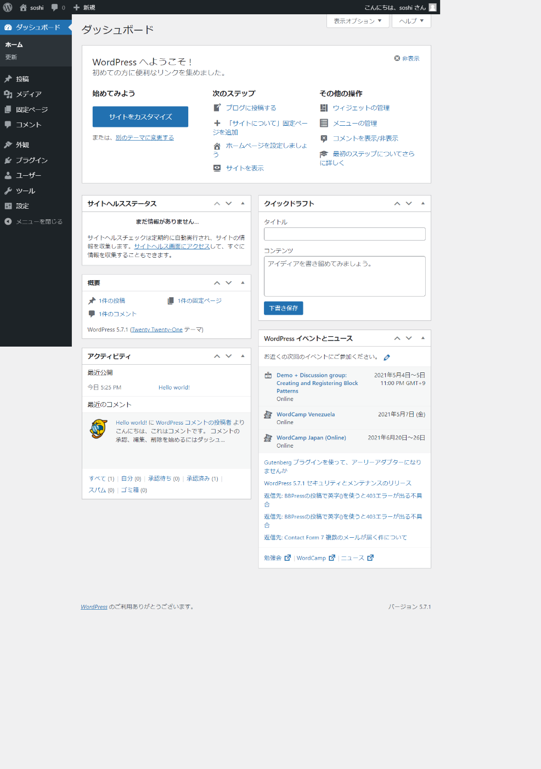Click the 新規 plus icon in admin bar
The height and width of the screenshot is (769, 541).
[76, 8]
